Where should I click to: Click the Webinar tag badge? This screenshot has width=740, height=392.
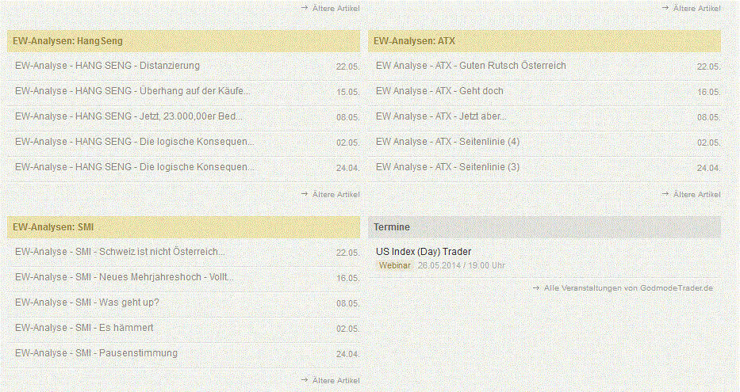tap(395, 265)
